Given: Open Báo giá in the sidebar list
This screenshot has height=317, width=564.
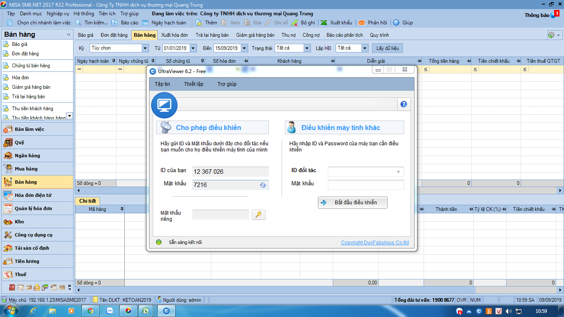Looking at the screenshot, I should (x=19, y=44).
